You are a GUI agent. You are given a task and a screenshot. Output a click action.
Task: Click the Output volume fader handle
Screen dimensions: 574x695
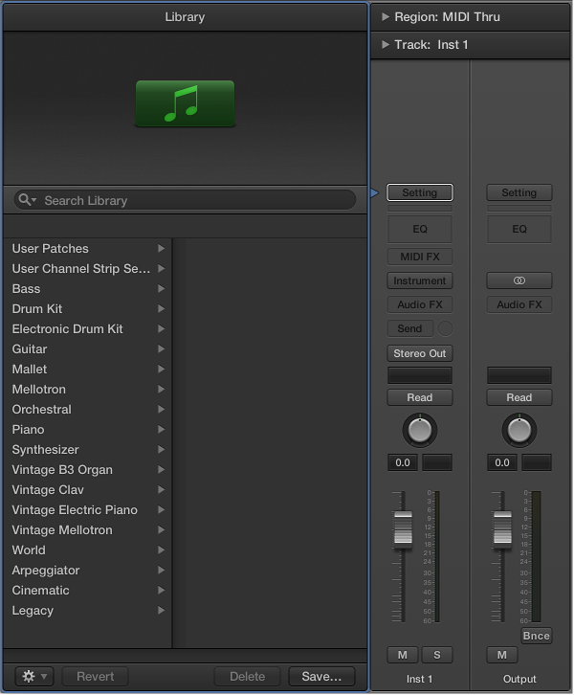(502, 527)
